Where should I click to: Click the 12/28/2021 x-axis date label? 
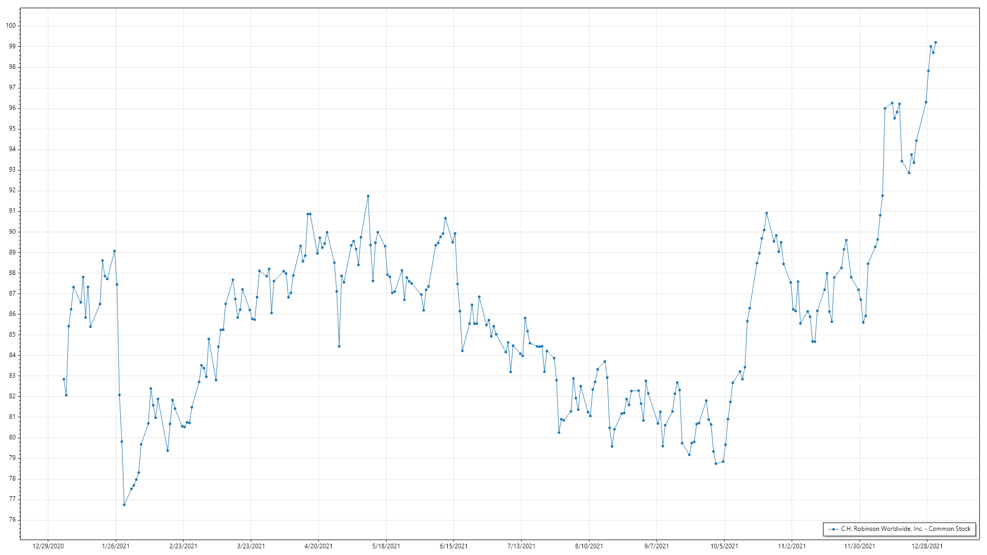pyautogui.click(x=927, y=546)
